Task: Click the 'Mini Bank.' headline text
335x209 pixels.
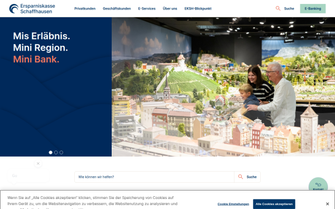Action: click(36, 59)
